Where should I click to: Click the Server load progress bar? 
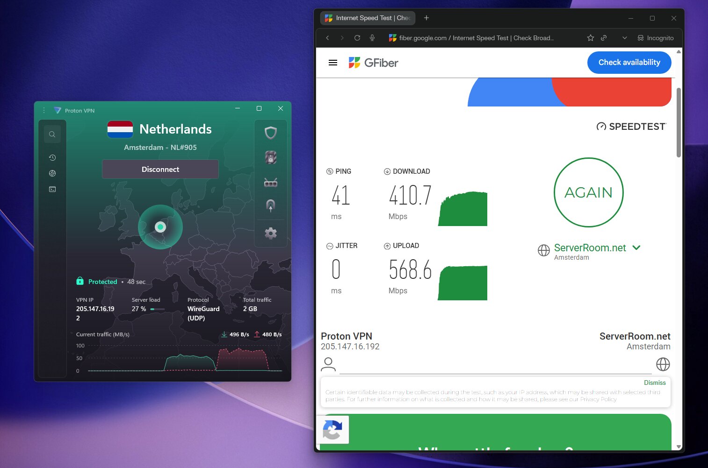pos(158,309)
